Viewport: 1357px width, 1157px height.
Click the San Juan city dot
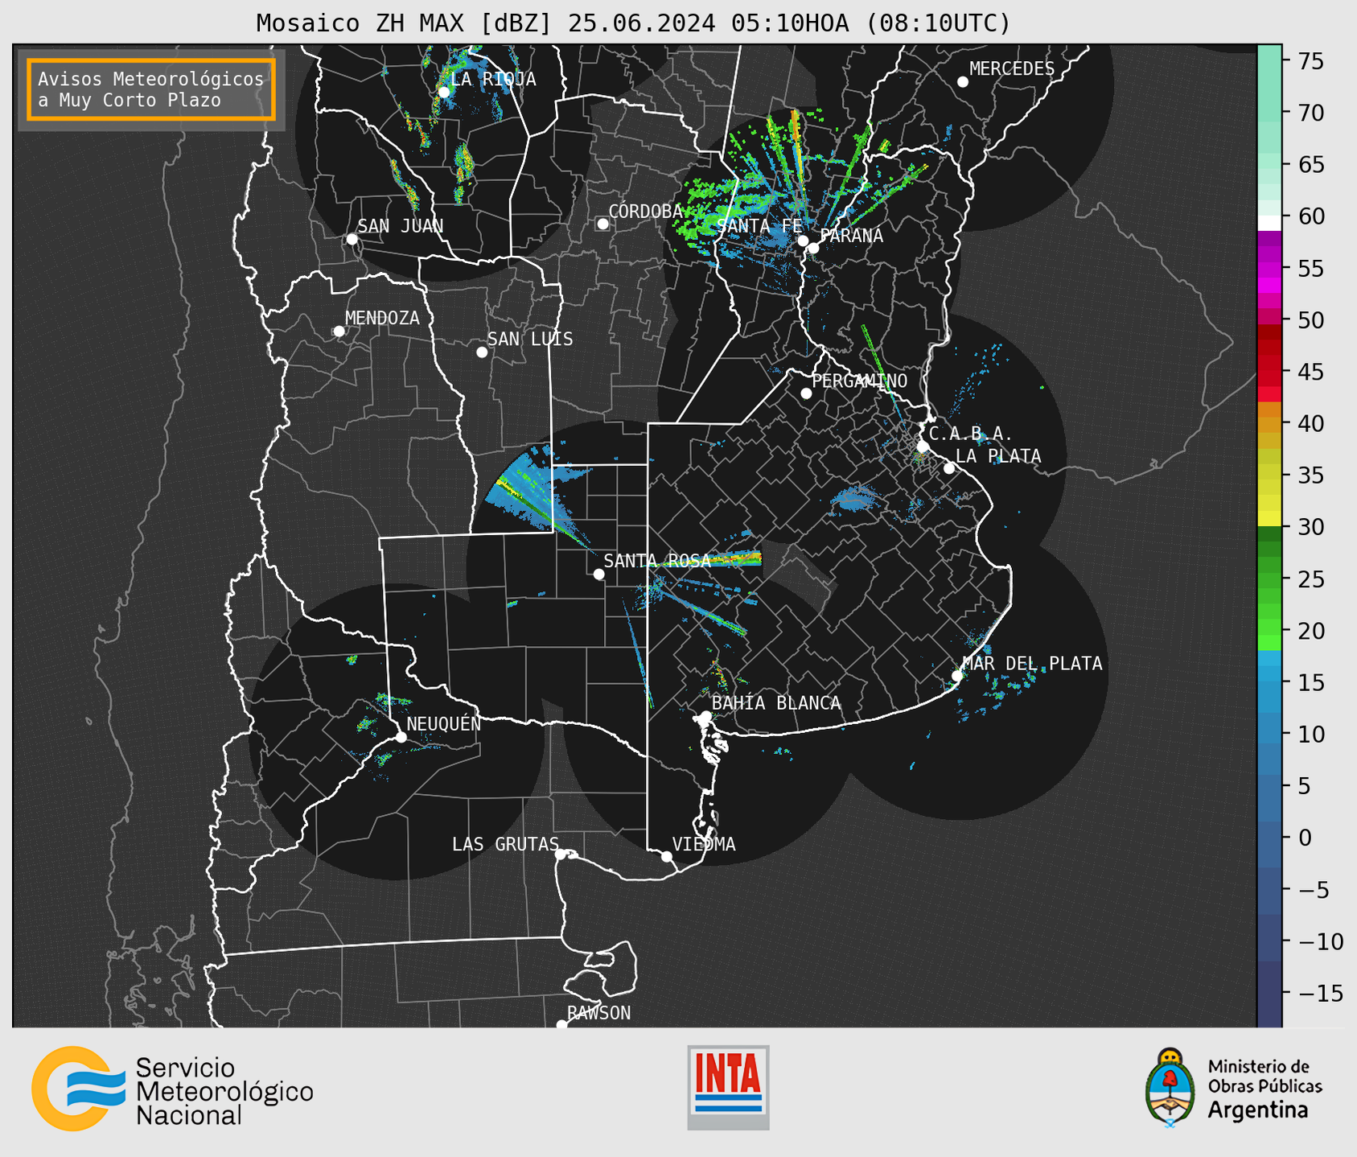click(352, 239)
